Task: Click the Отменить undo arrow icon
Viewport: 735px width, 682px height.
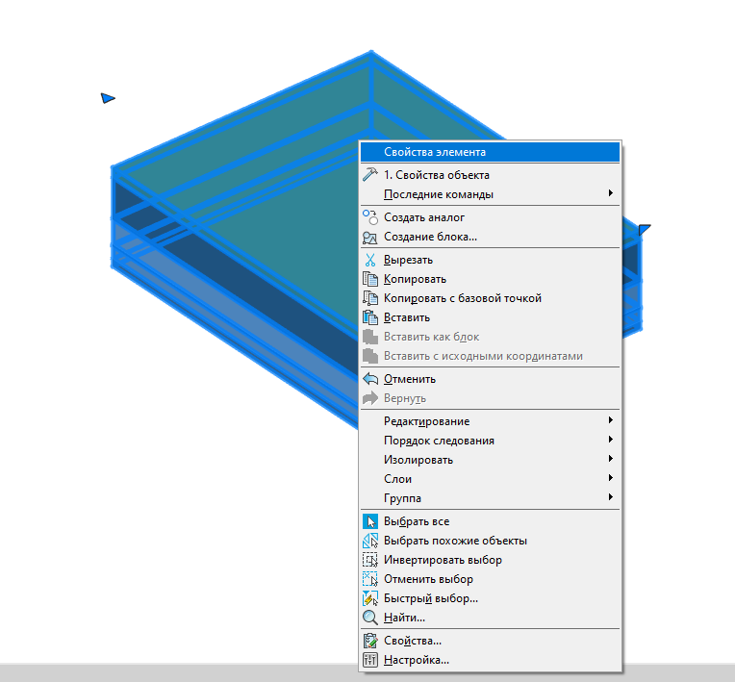Action: coord(370,379)
